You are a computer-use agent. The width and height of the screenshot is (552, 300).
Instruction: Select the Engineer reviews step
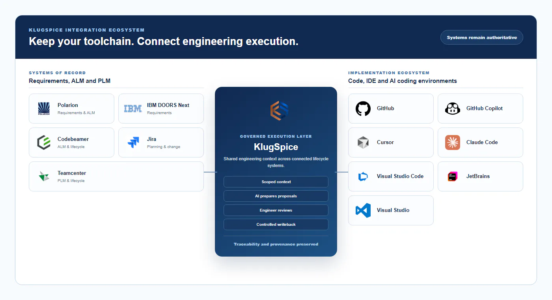276,210
